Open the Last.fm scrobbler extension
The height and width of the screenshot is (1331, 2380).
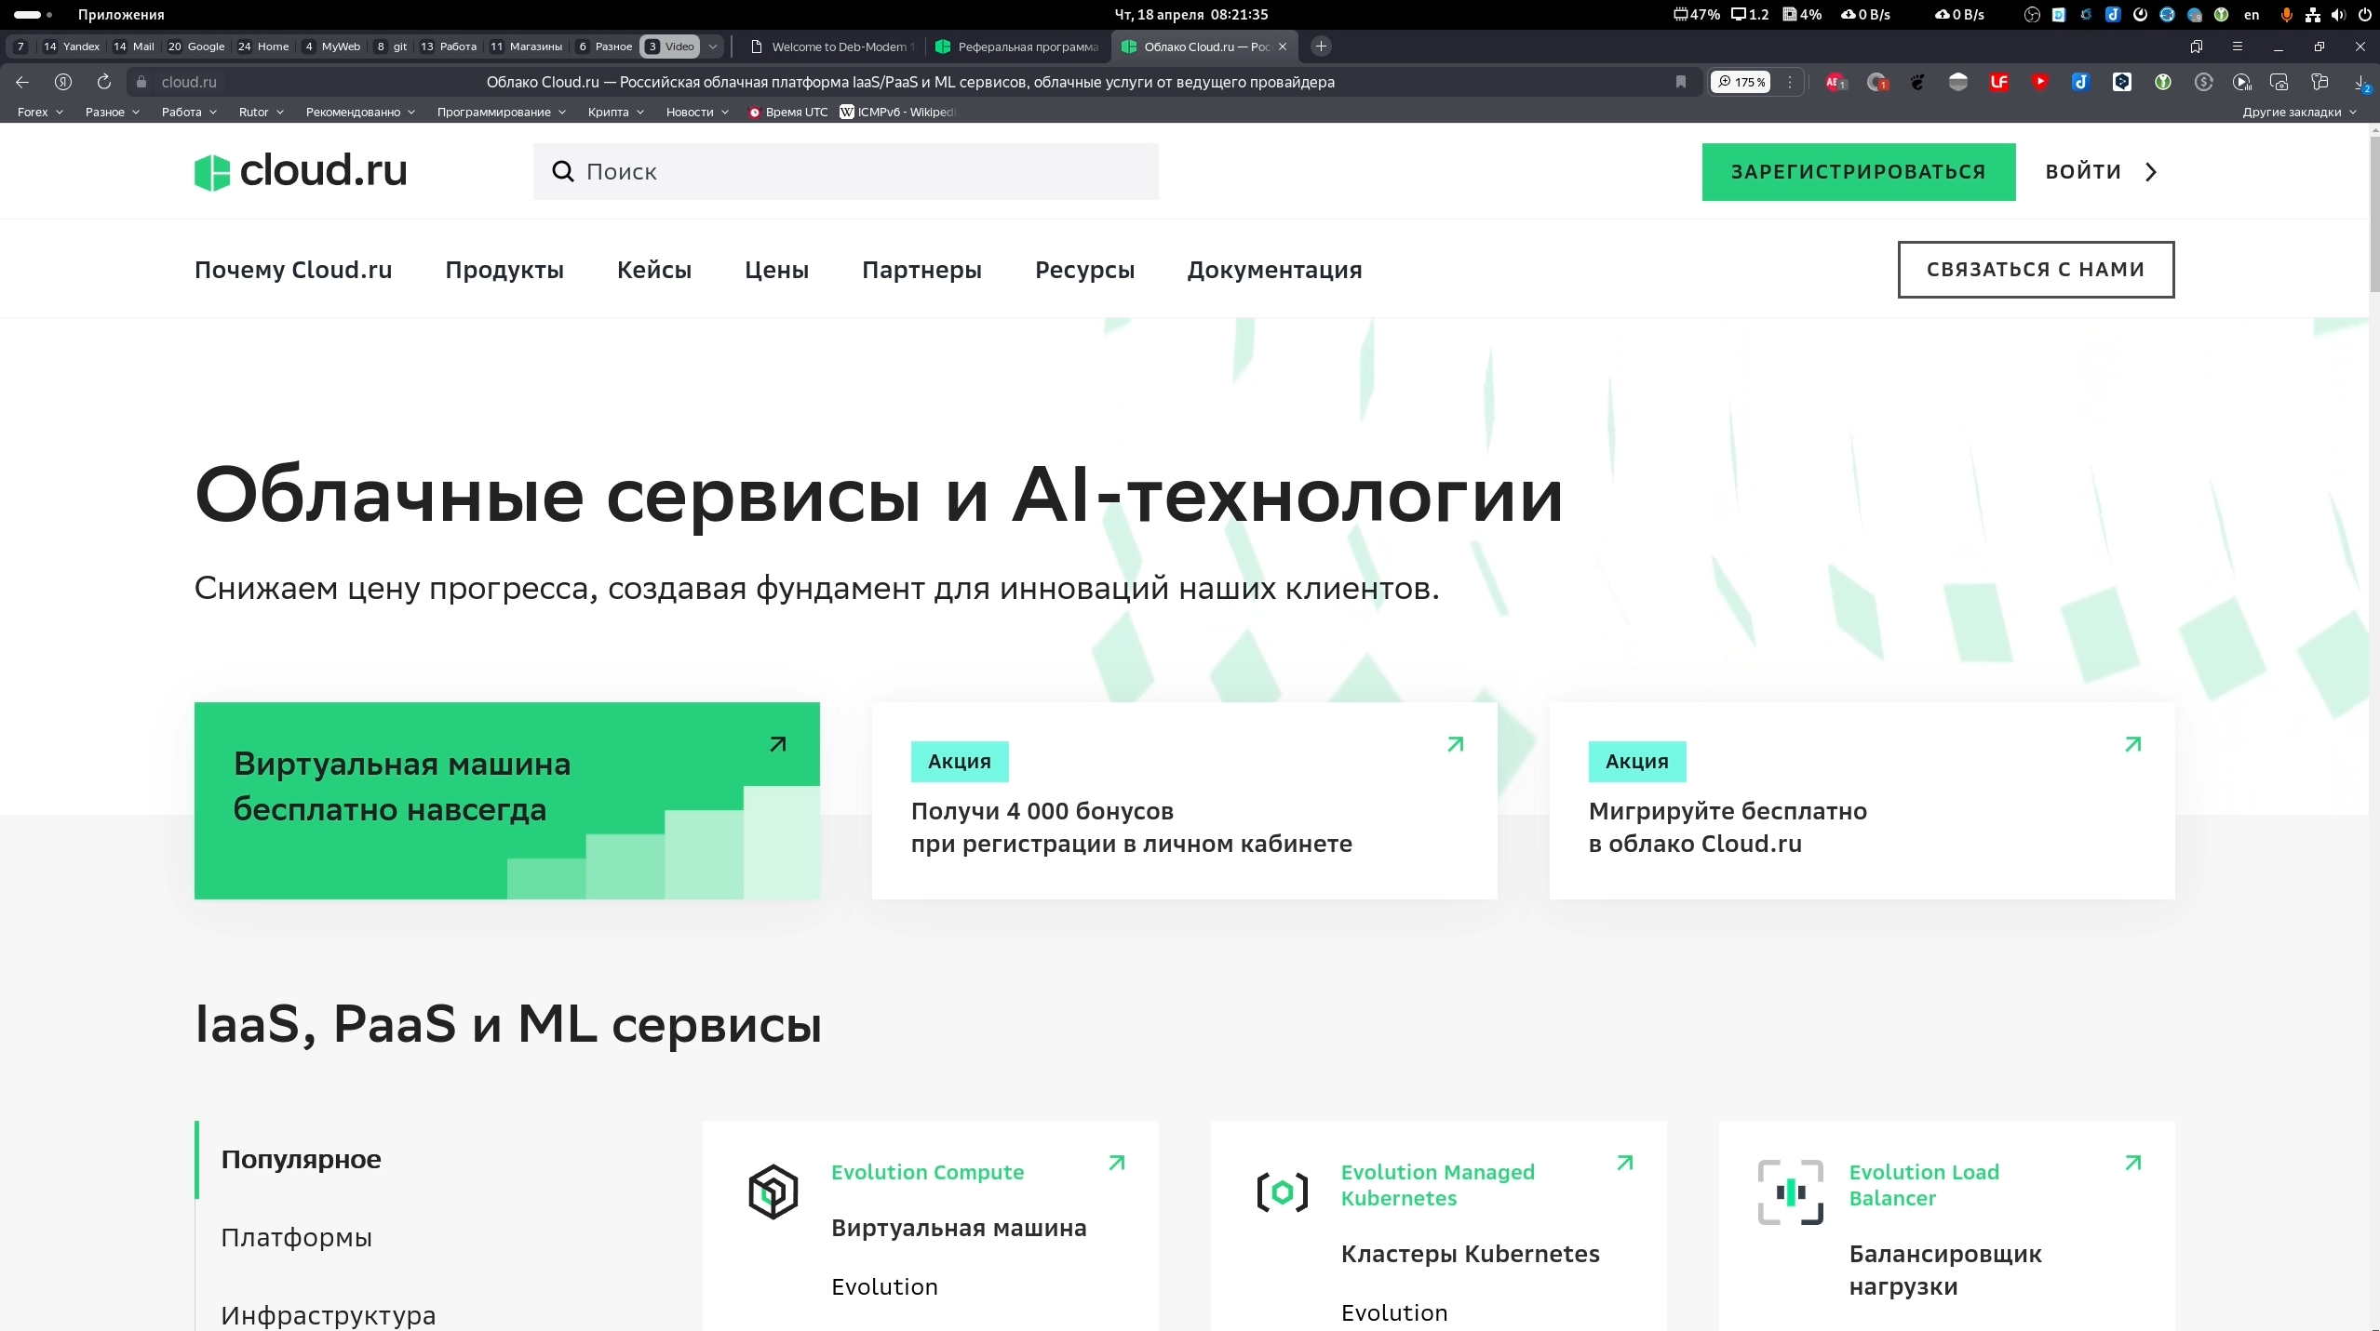point(1998,82)
